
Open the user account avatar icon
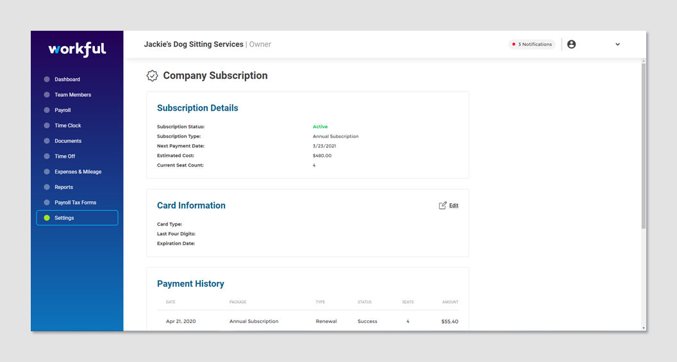pos(571,44)
